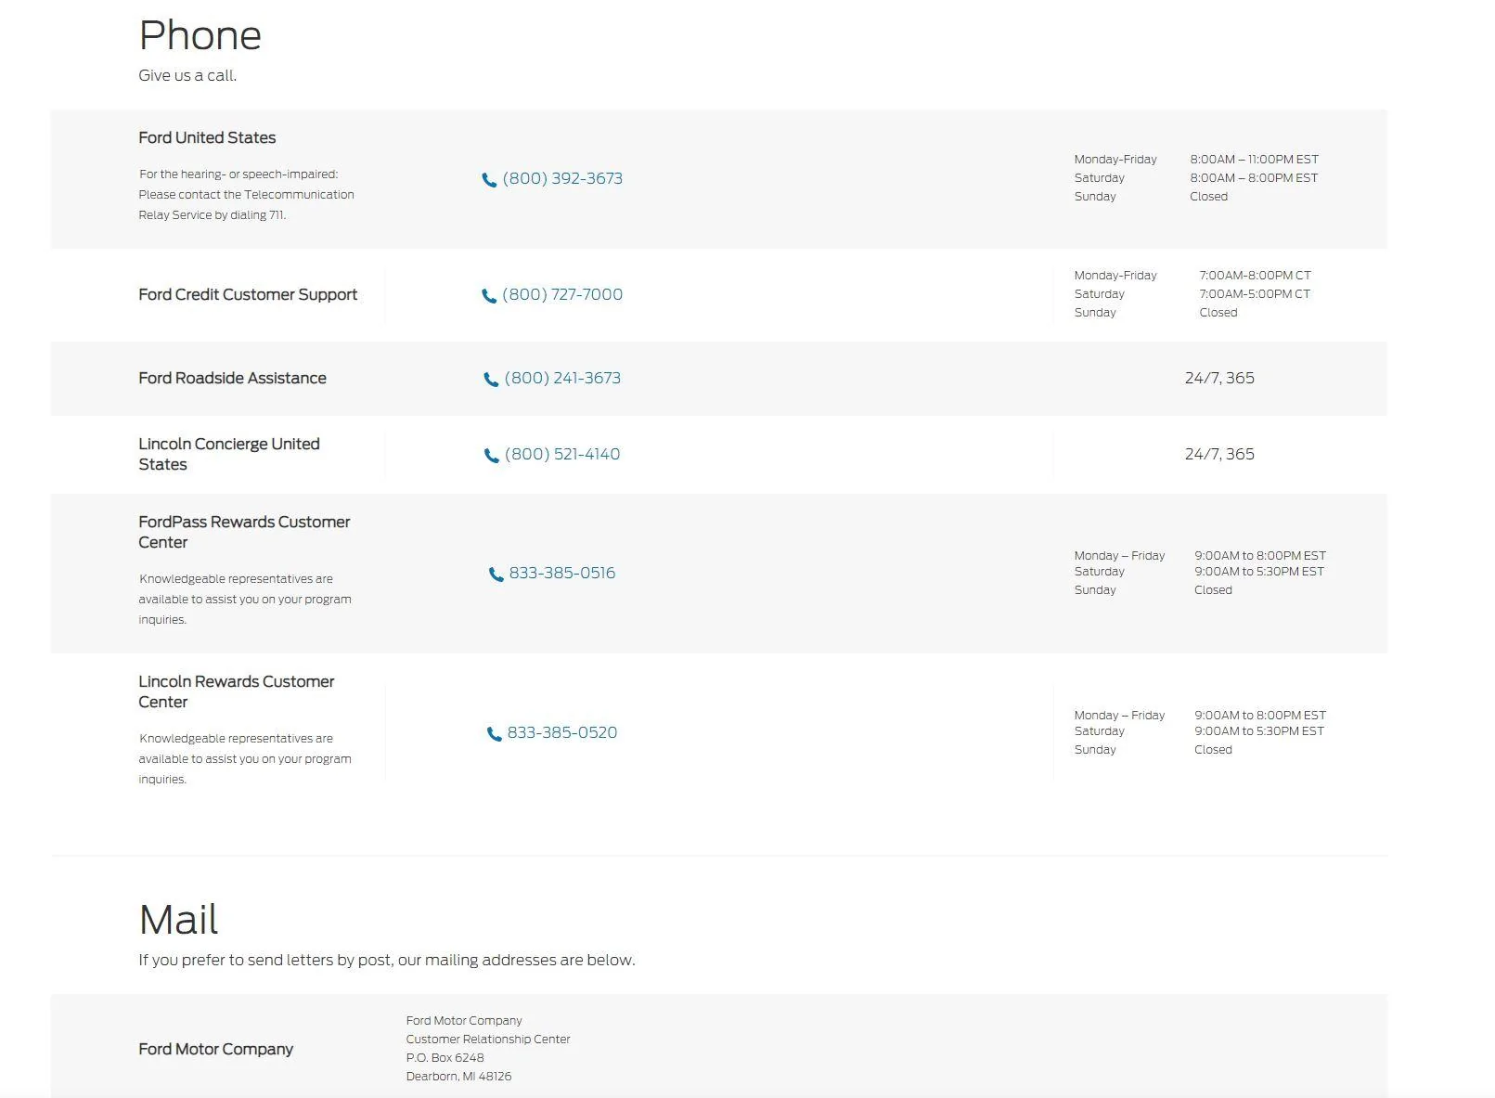The image size is (1495, 1098).
Task: Click 'Ford Motor Company' mail row title
Action: pyautogui.click(x=216, y=1049)
